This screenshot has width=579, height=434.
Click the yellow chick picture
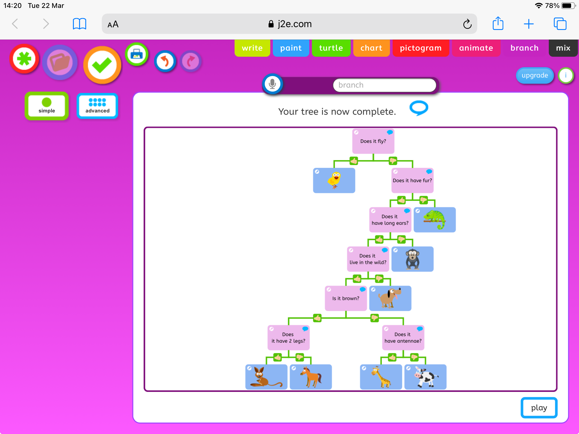point(334,181)
